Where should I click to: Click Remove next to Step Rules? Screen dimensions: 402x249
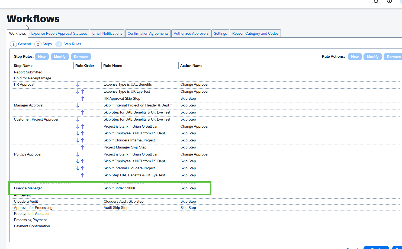[81, 57]
